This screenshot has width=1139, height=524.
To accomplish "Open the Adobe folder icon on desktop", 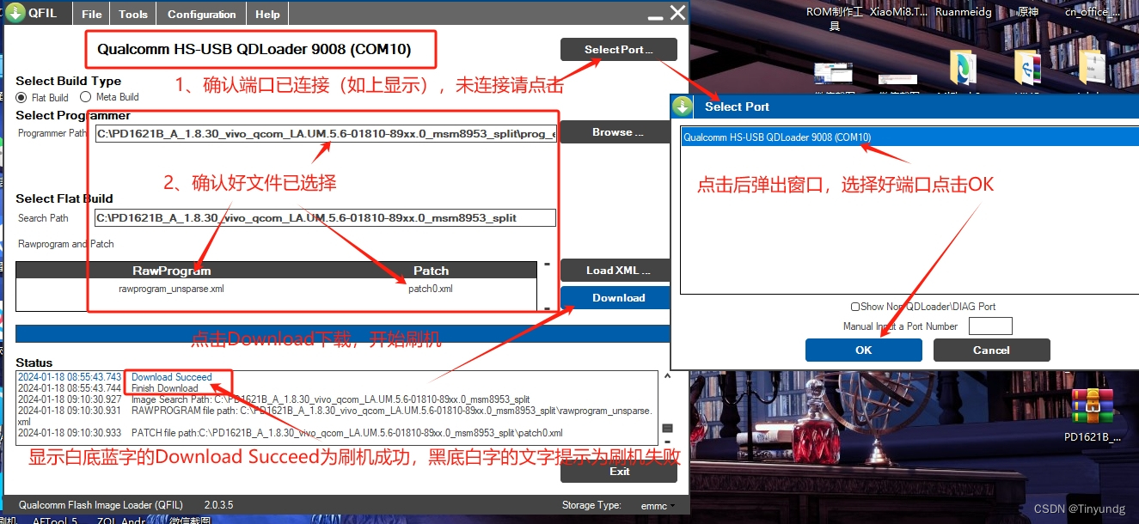I will click(1092, 70).
